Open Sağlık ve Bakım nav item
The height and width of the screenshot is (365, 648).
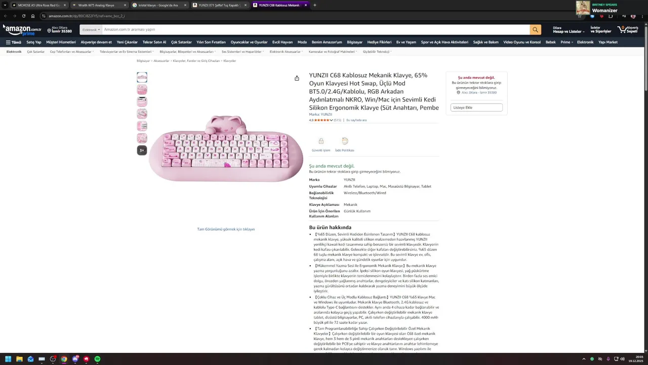coord(485,42)
